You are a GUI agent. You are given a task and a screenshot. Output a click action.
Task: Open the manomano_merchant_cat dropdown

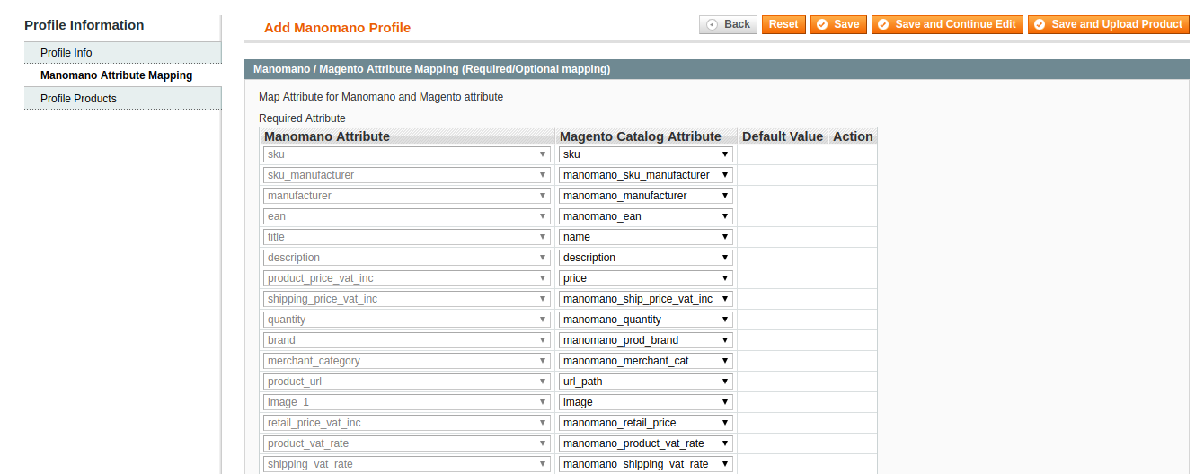[x=646, y=361]
